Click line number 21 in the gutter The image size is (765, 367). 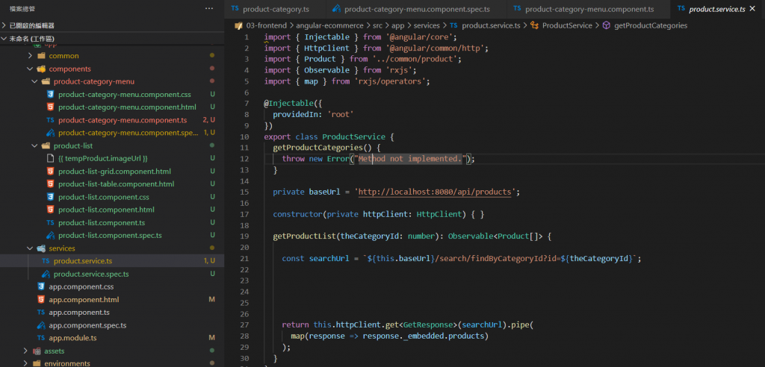tap(244, 258)
